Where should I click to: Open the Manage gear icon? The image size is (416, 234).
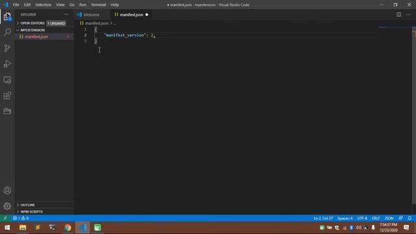pos(7,206)
